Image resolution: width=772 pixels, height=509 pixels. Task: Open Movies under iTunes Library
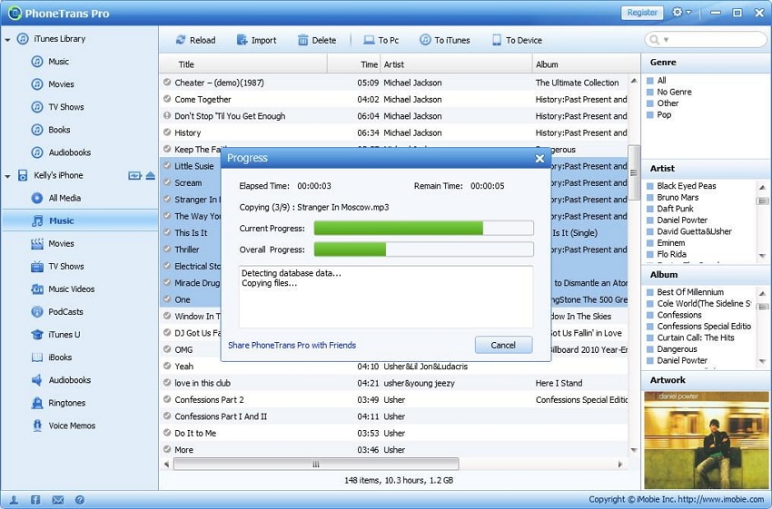(52, 84)
